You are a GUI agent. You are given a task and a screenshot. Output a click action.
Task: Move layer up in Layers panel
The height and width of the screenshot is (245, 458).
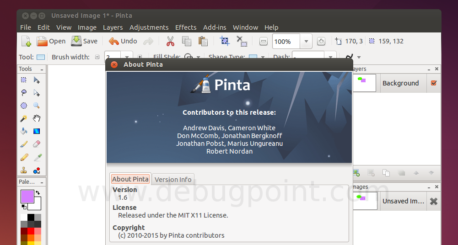pos(416,173)
